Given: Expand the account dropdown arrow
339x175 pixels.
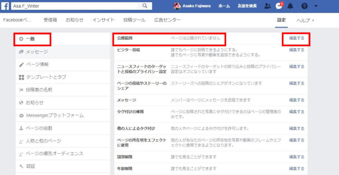Looking at the screenshot, I should [x=316, y=6].
